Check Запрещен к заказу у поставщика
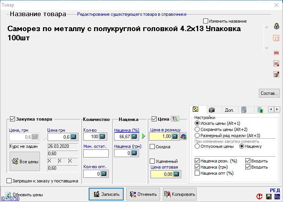 point(9,181)
